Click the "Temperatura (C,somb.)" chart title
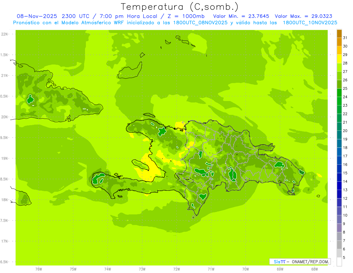This screenshot has height=273, width=353. click(x=180, y=7)
